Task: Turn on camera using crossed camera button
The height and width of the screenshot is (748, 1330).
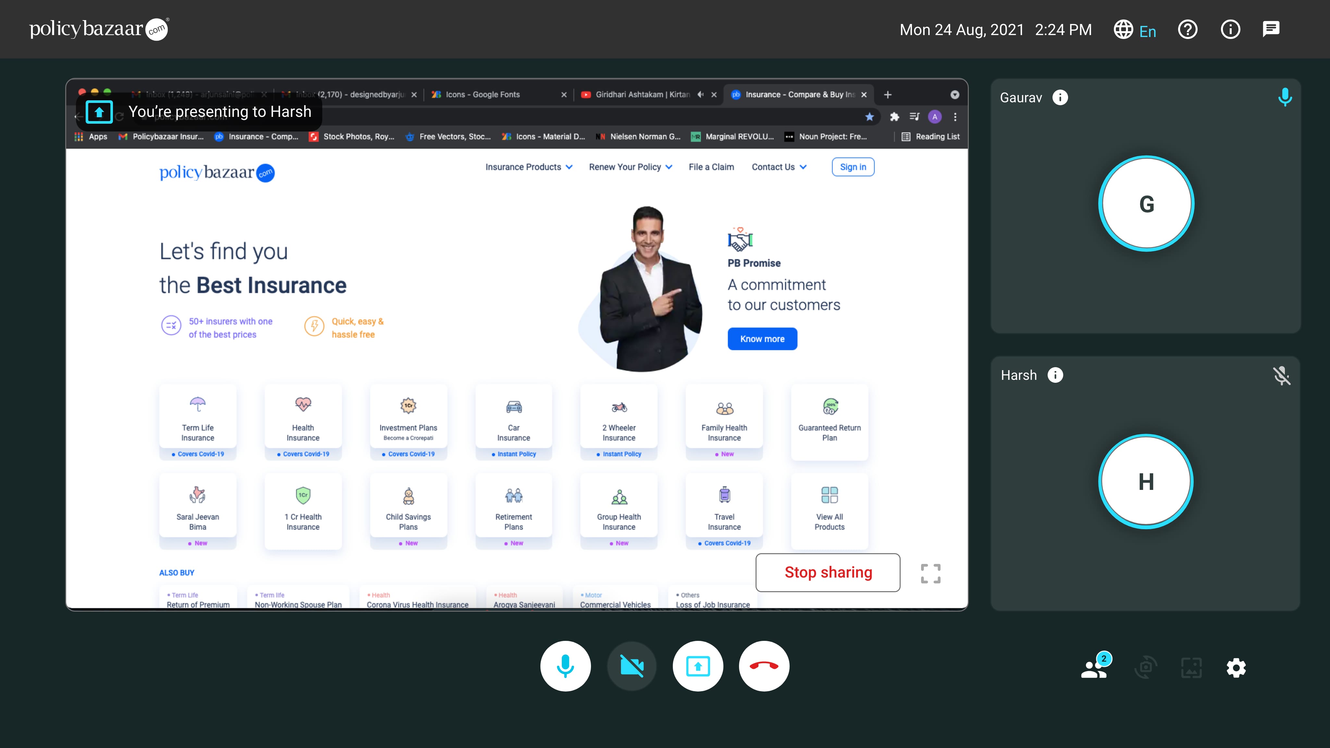Action: coord(632,666)
